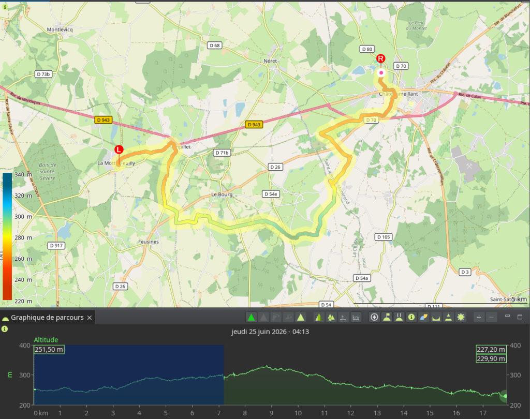Image resolution: width=530 pixels, height=419 pixels.
Task: Click the Néret town label
Action: pyautogui.click(x=270, y=61)
